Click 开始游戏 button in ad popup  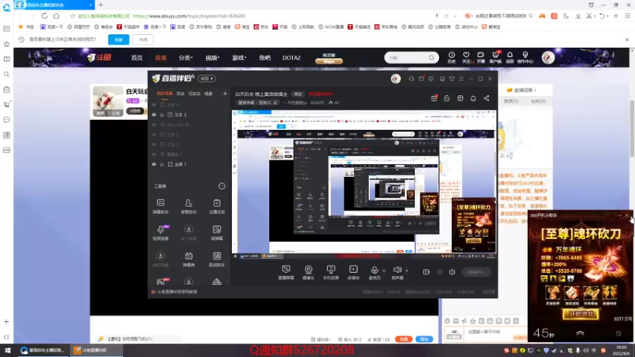click(580, 313)
